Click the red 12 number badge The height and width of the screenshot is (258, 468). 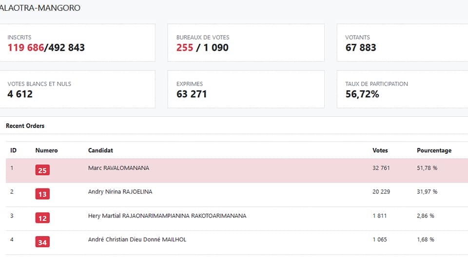tap(42, 218)
